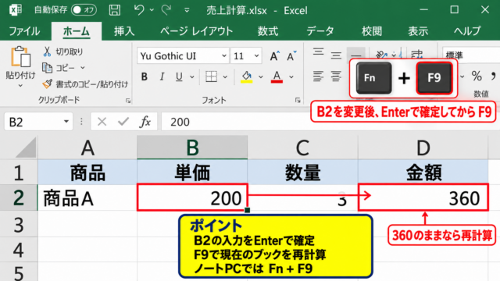Click the Center alignment icon

(x=336, y=76)
